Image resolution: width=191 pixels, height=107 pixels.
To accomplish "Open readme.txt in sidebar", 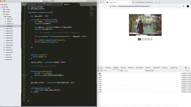I will point(9,50).
